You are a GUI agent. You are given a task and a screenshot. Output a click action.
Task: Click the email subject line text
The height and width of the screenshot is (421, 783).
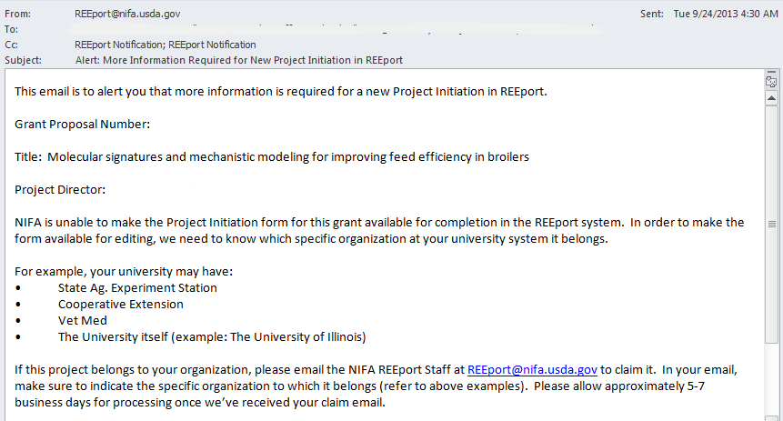238,60
